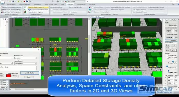Screen dimensions: 179x97
Task: Click the Close button in the dialog
Action: pyautogui.click(x=29, y=77)
